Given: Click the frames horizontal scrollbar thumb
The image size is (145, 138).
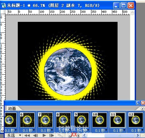Looking at the screenshot, I should tap(119, 136).
